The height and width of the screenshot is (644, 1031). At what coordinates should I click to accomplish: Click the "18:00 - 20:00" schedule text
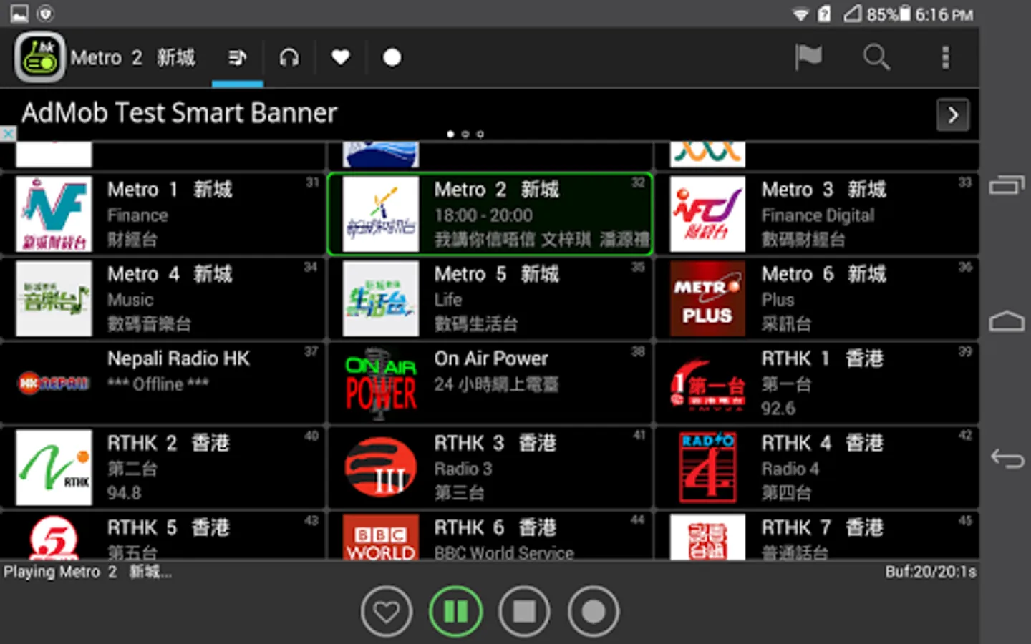coord(483,215)
